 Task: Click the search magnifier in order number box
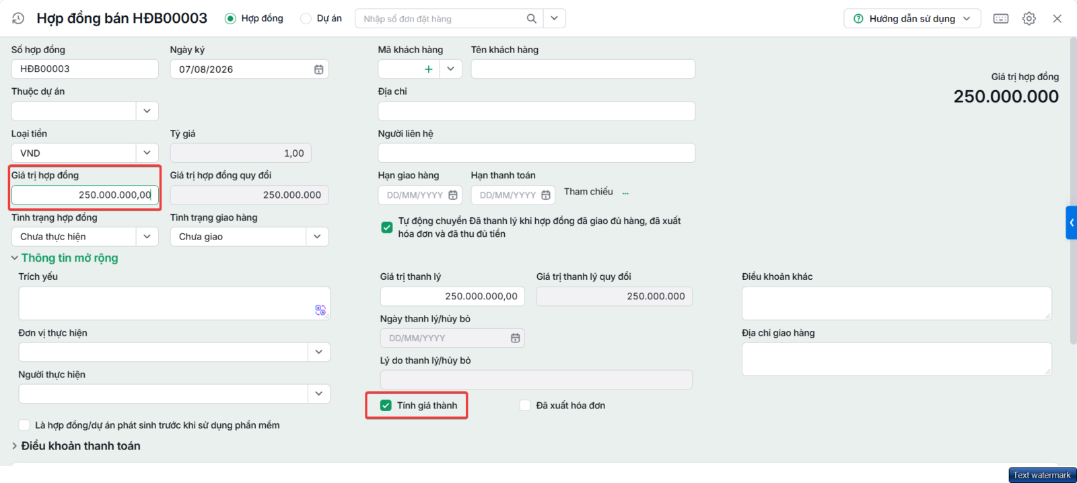tap(531, 19)
